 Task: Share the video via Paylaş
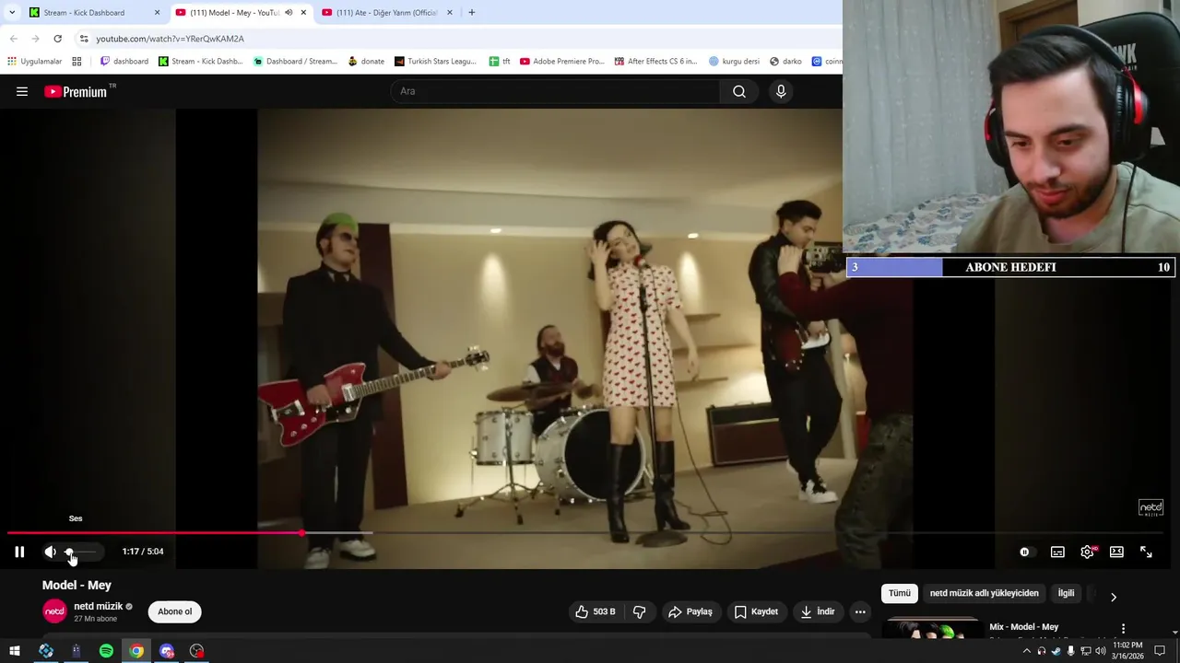click(690, 611)
